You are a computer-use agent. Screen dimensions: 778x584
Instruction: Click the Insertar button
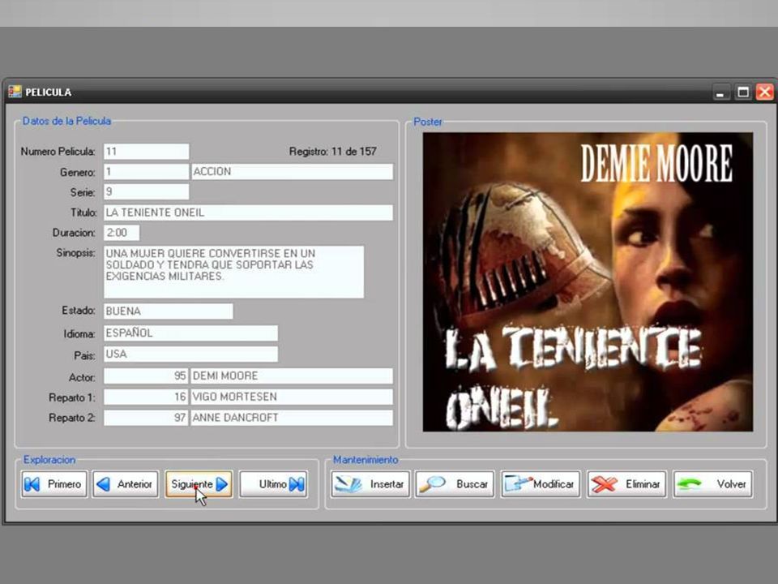(x=370, y=484)
